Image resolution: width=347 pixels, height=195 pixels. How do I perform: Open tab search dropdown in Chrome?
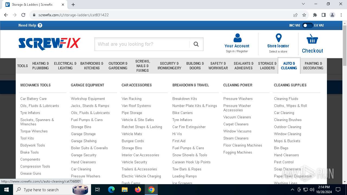click(x=303, y=4)
